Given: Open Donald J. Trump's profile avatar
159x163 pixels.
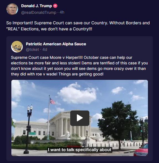Looking at the screenshot, I should point(12,9).
